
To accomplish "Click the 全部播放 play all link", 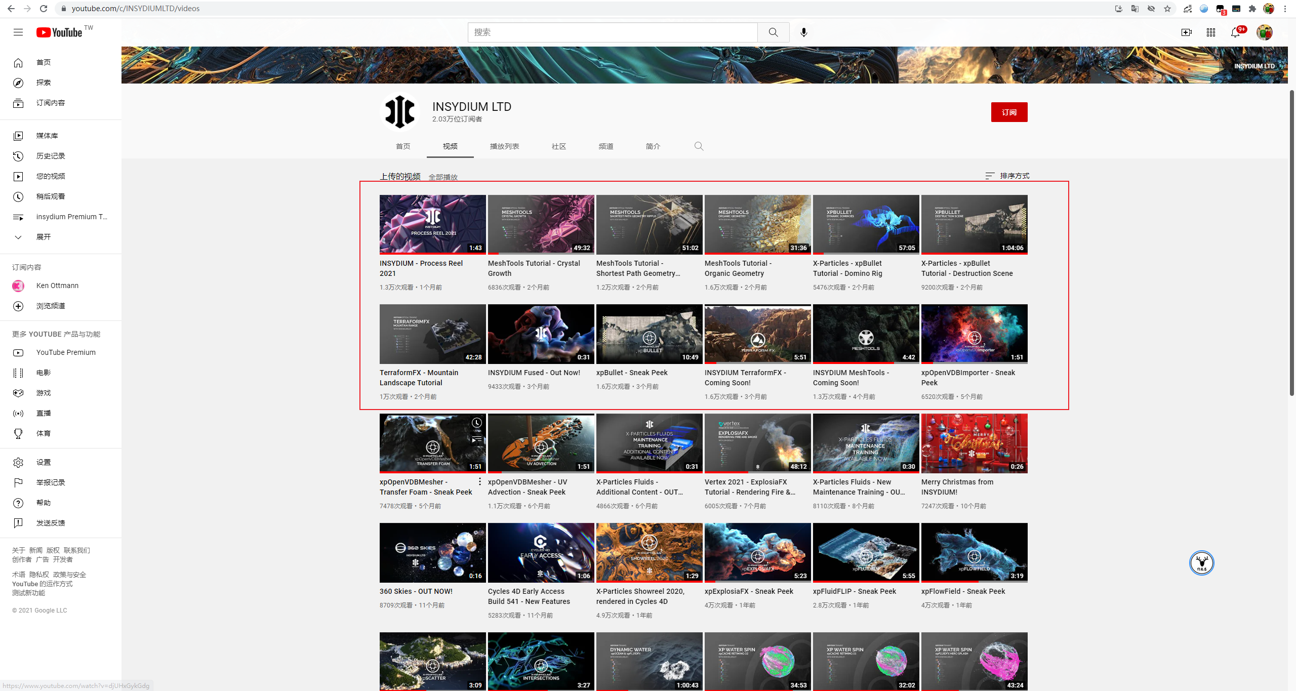I will 443,177.
